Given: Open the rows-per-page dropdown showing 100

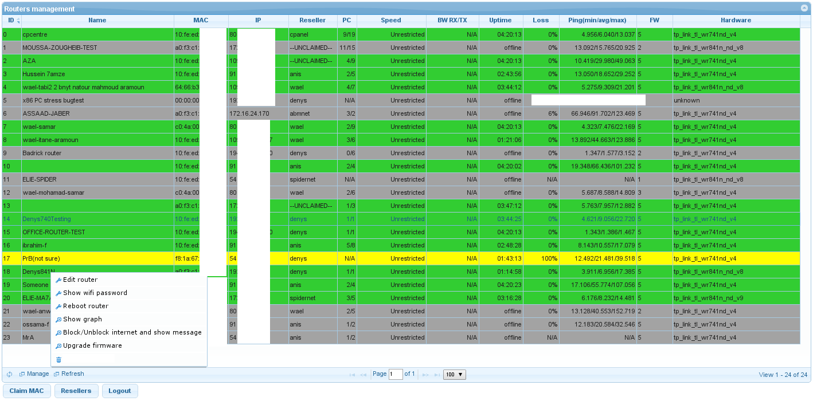Looking at the screenshot, I should [455, 375].
